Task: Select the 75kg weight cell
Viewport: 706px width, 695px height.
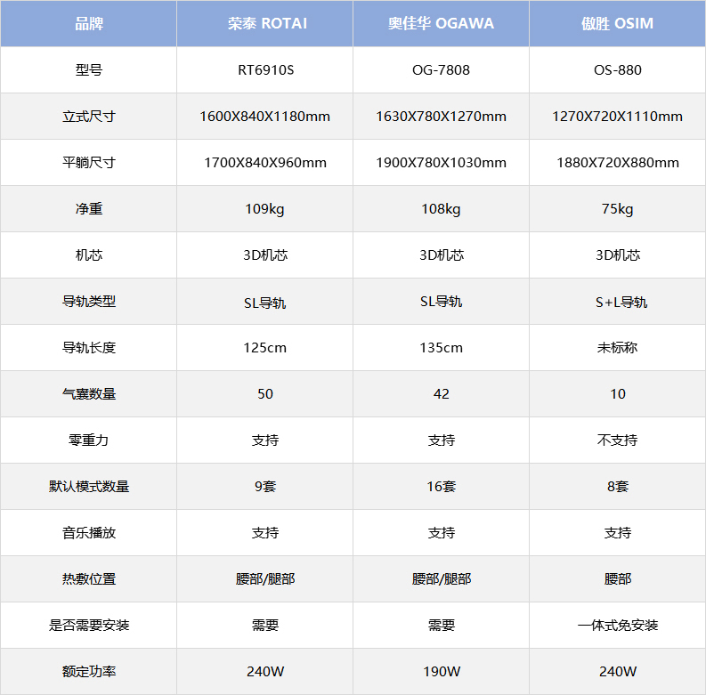Action: point(617,209)
